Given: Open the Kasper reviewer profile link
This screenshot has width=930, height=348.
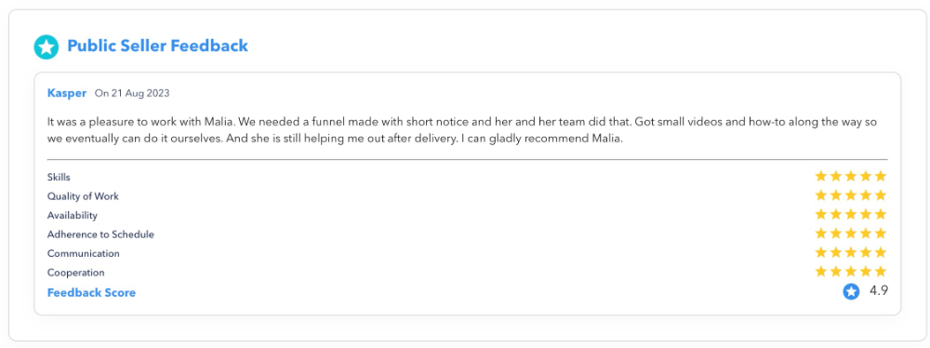Looking at the screenshot, I should (66, 93).
